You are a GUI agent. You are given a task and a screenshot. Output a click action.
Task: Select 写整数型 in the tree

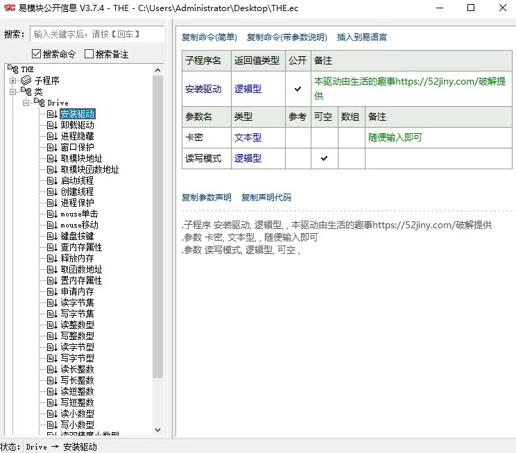point(78,336)
